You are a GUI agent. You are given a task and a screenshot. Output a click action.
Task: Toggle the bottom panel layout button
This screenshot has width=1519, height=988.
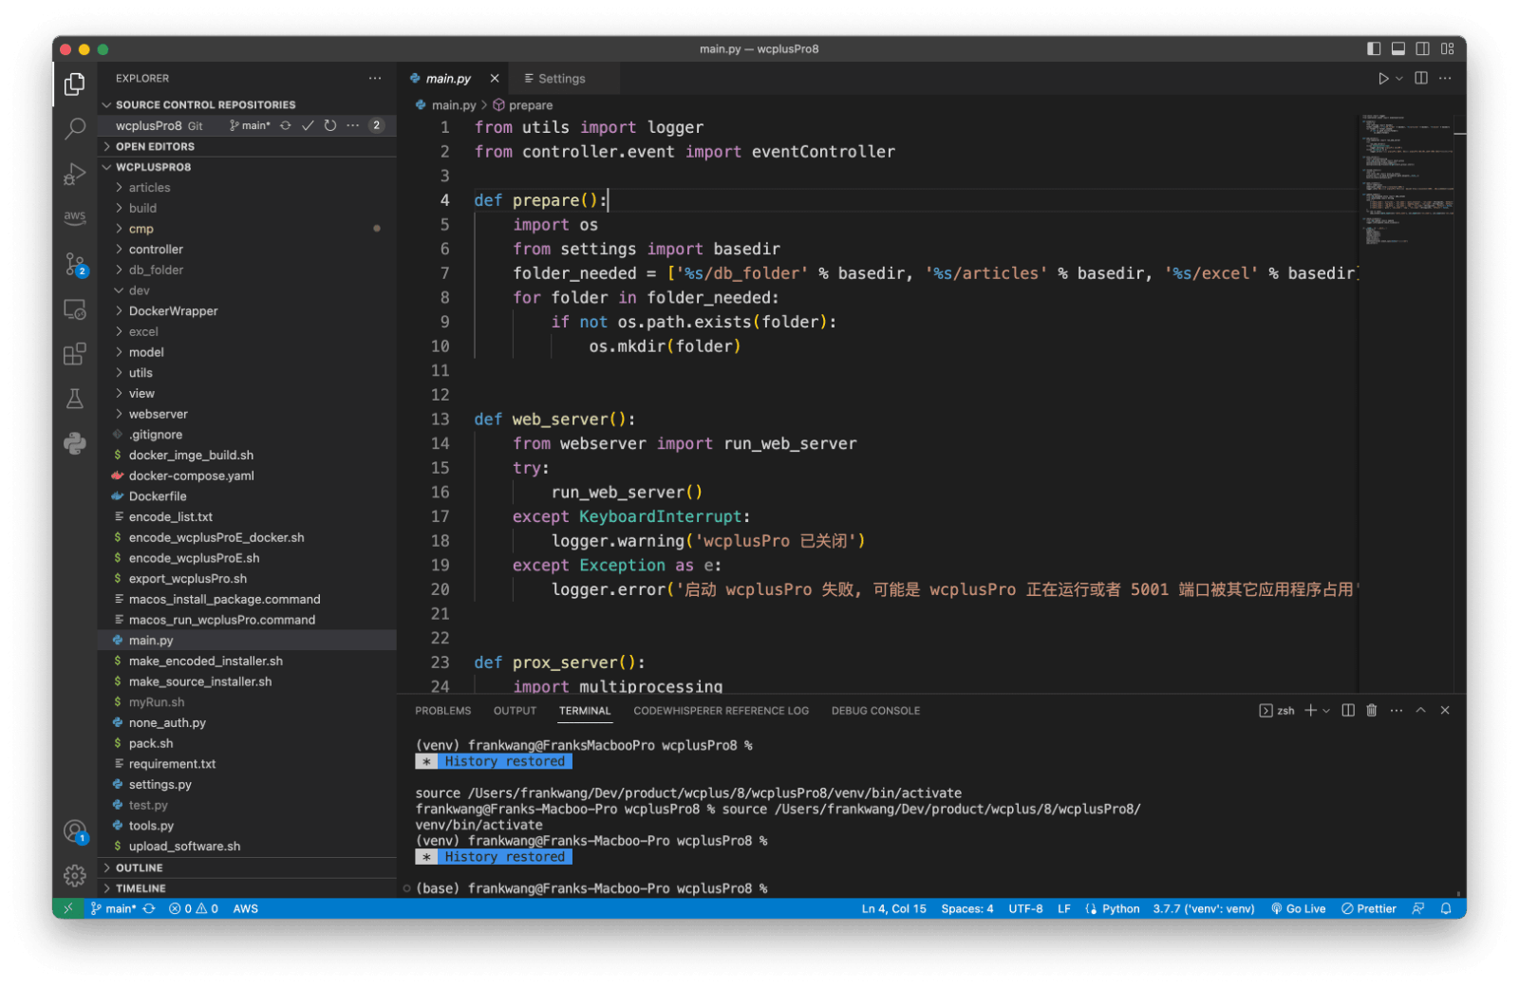click(1398, 49)
